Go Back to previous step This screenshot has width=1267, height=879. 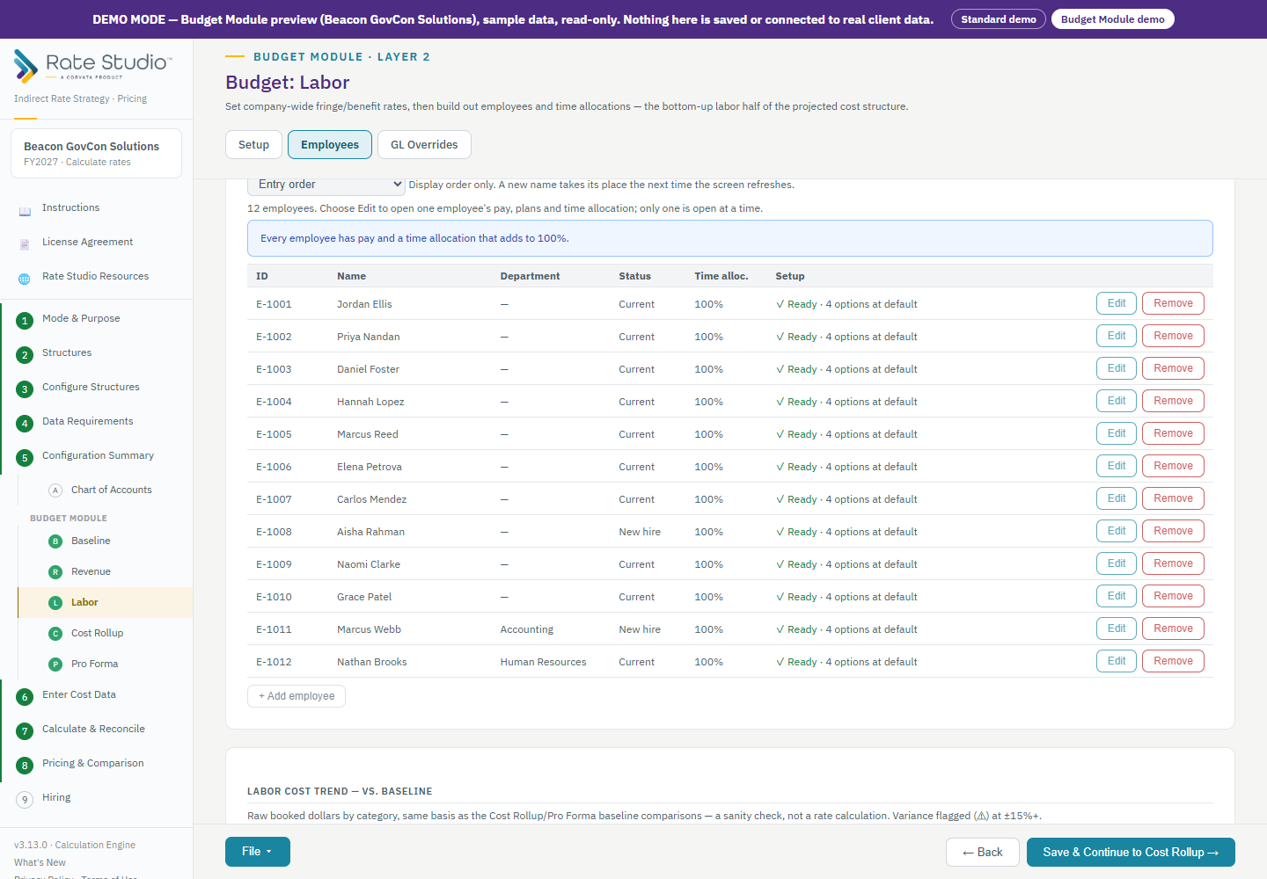[983, 853]
